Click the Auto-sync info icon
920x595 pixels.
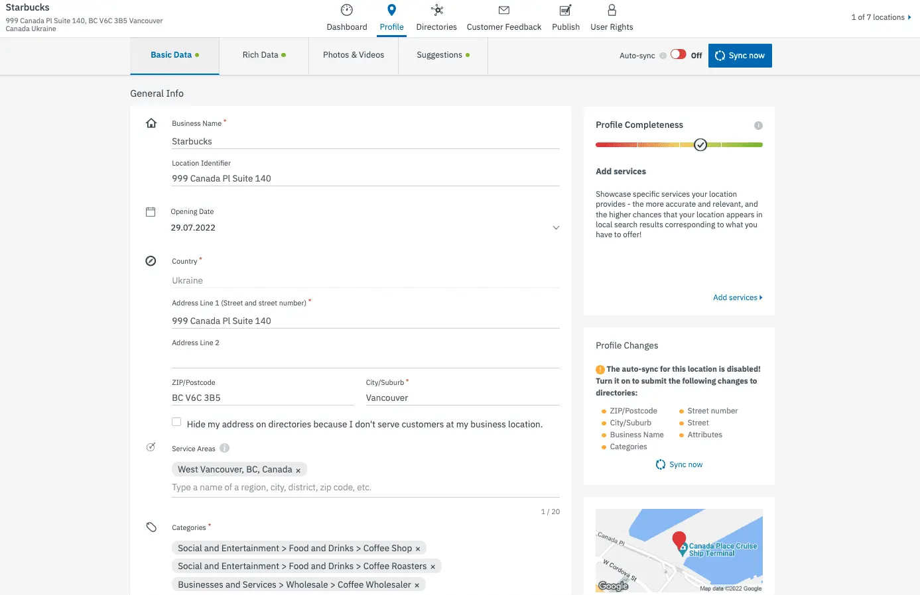point(663,56)
